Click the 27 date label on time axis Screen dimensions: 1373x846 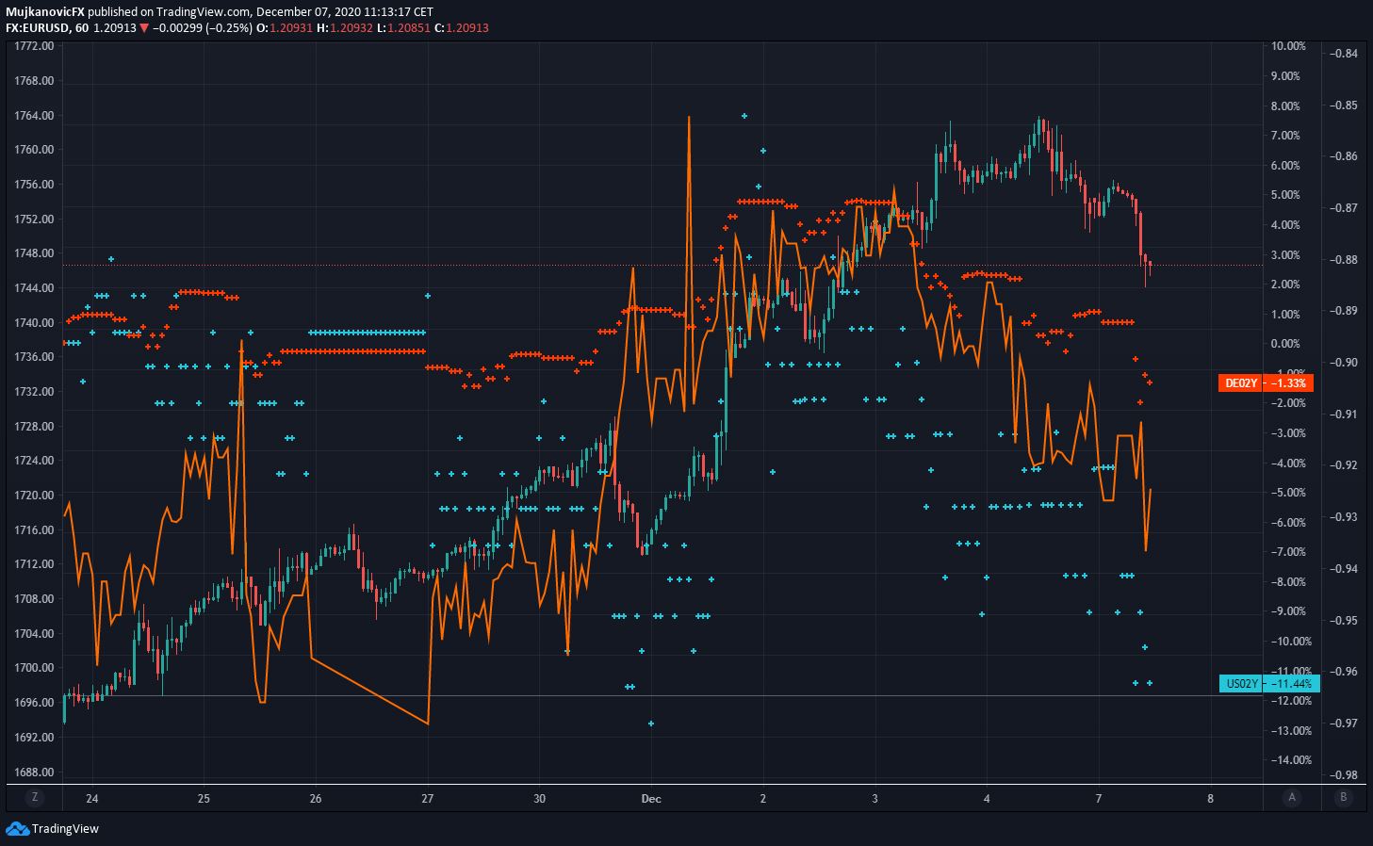[428, 799]
